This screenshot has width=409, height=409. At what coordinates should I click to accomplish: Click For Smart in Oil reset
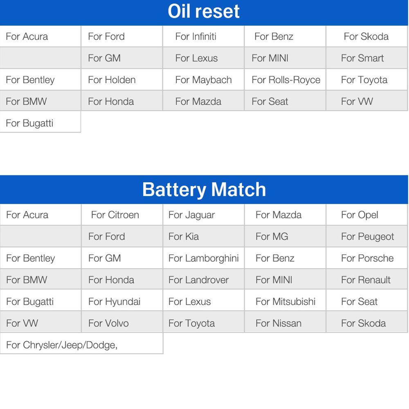tap(367, 58)
